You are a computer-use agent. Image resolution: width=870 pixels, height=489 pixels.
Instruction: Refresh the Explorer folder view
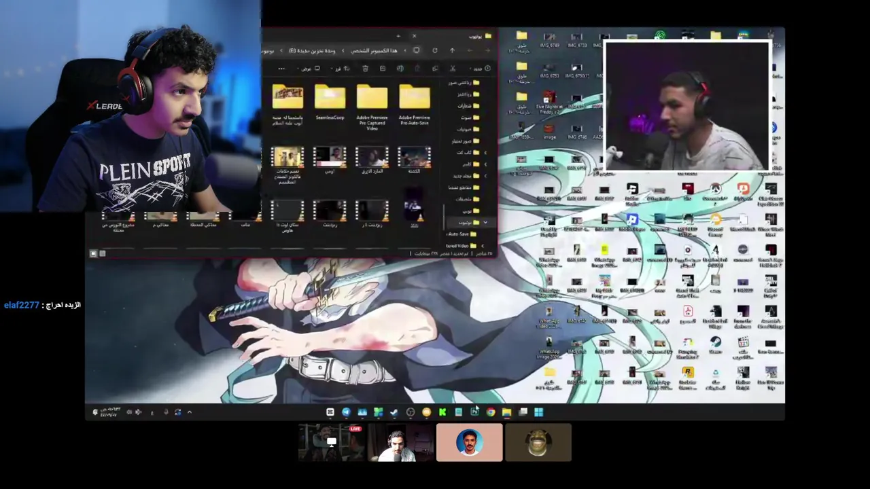435,50
